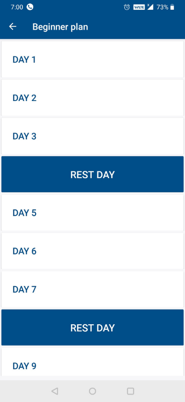Viewport: 185px width, 402px height.
Task: Tap the Beginner plan title
Action: coord(60,27)
